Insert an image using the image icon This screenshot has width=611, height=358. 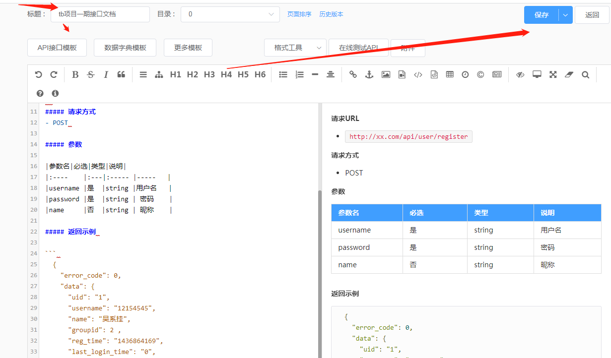pyautogui.click(x=386, y=74)
